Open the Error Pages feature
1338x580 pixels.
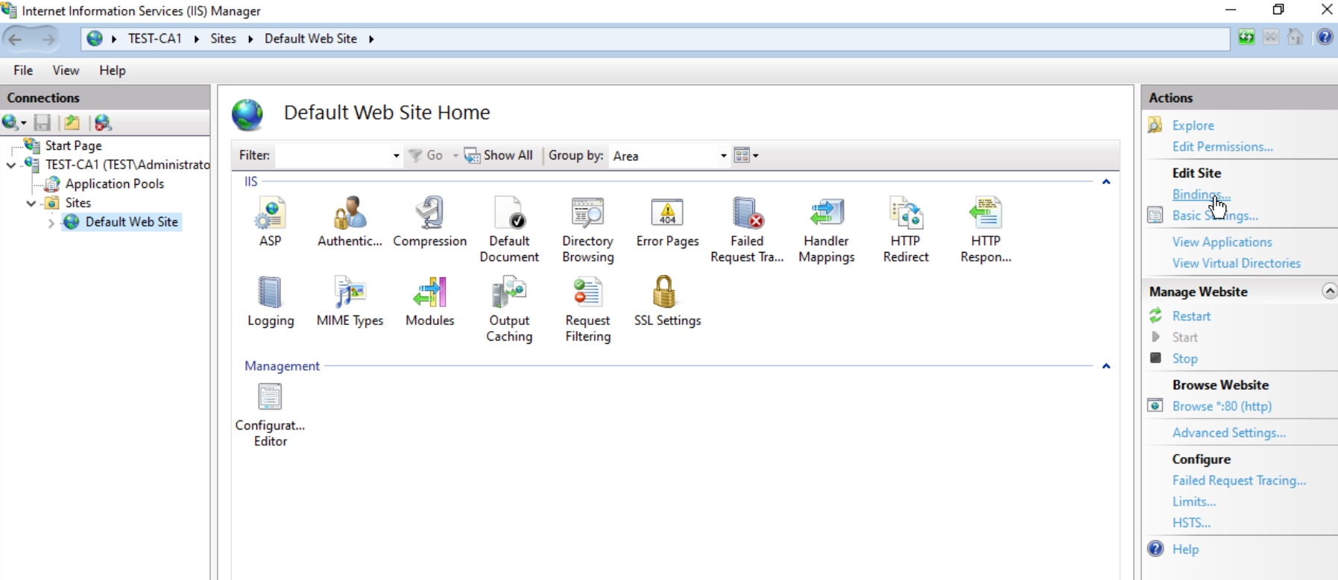point(667,221)
